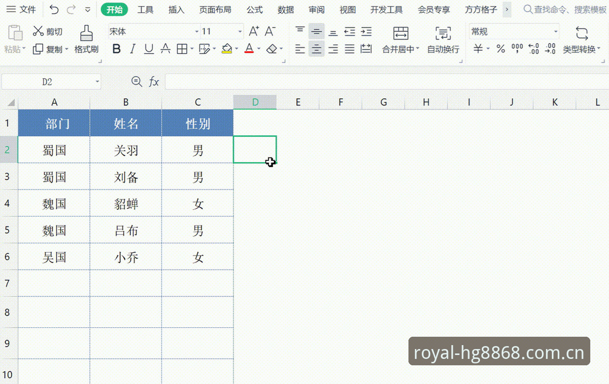Image resolution: width=609 pixels, height=384 pixels.
Task: Click in the formula bar input
Action: pos(387,82)
